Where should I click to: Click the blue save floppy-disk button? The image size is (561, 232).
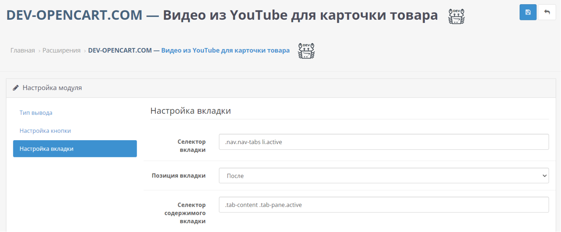(528, 12)
